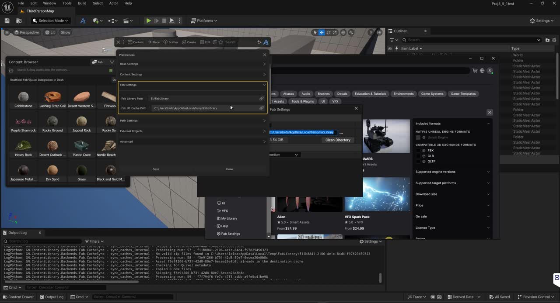Image resolution: width=560 pixels, height=303 pixels.
Task: Select the Output Log tab
Action: [x=17, y=233]
